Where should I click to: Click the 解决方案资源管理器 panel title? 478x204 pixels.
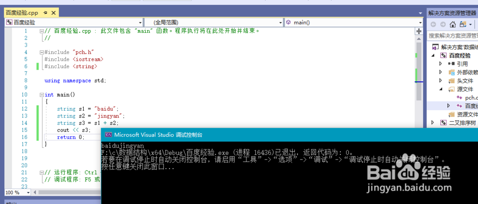tap(452, 13)
